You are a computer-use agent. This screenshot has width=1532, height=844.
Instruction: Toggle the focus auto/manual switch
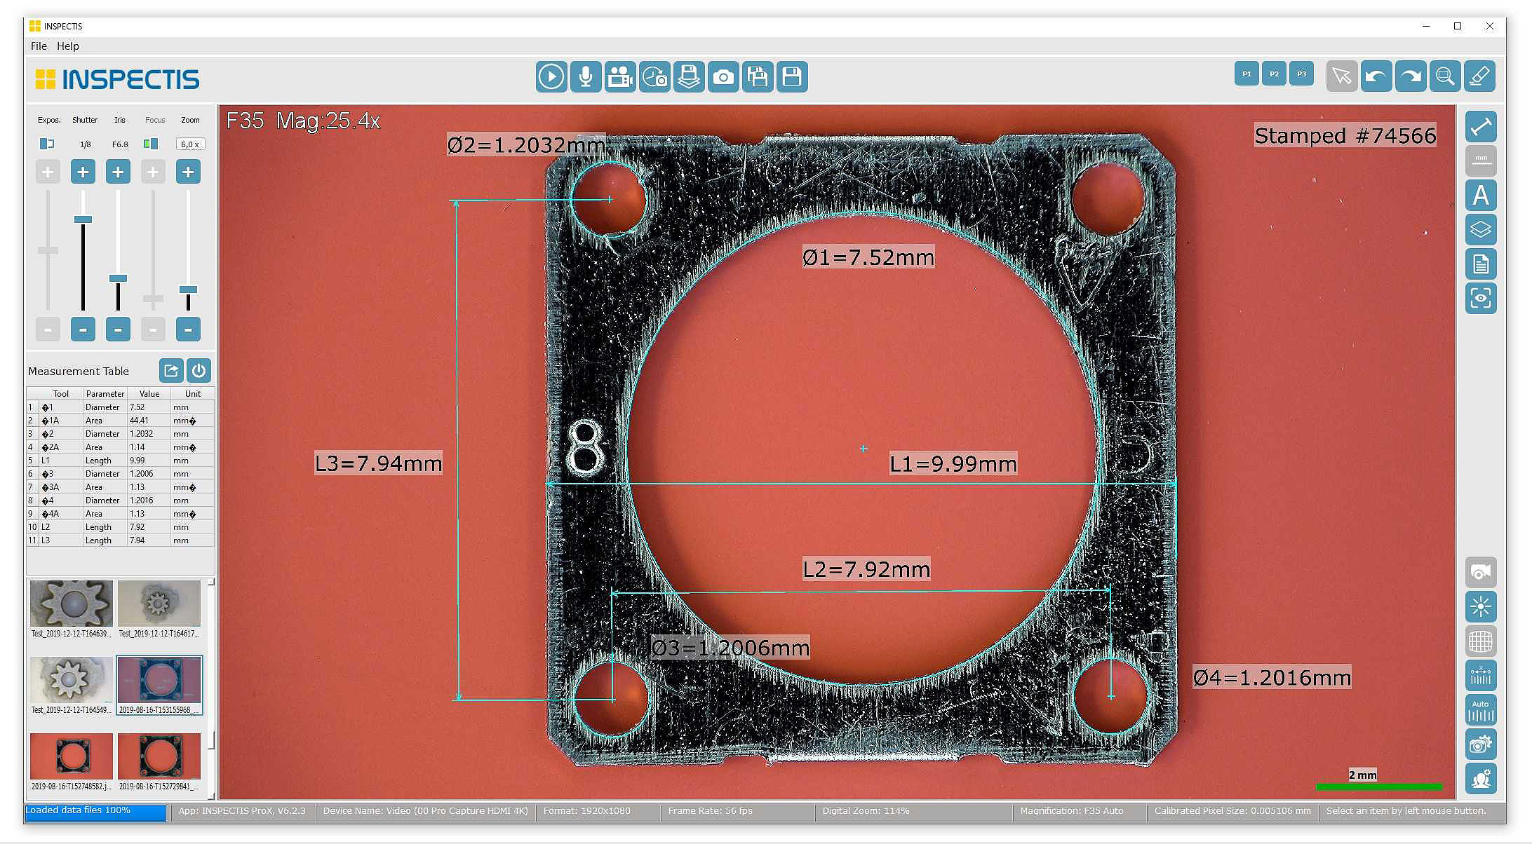click(x=151, y=144)
